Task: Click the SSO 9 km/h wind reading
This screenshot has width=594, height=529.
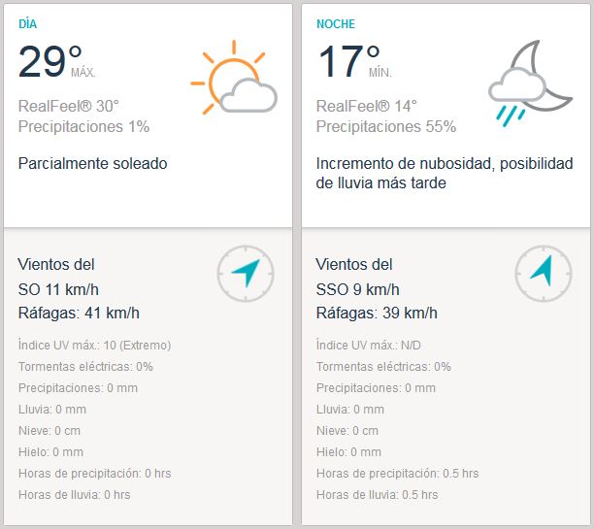Action: 357,288
